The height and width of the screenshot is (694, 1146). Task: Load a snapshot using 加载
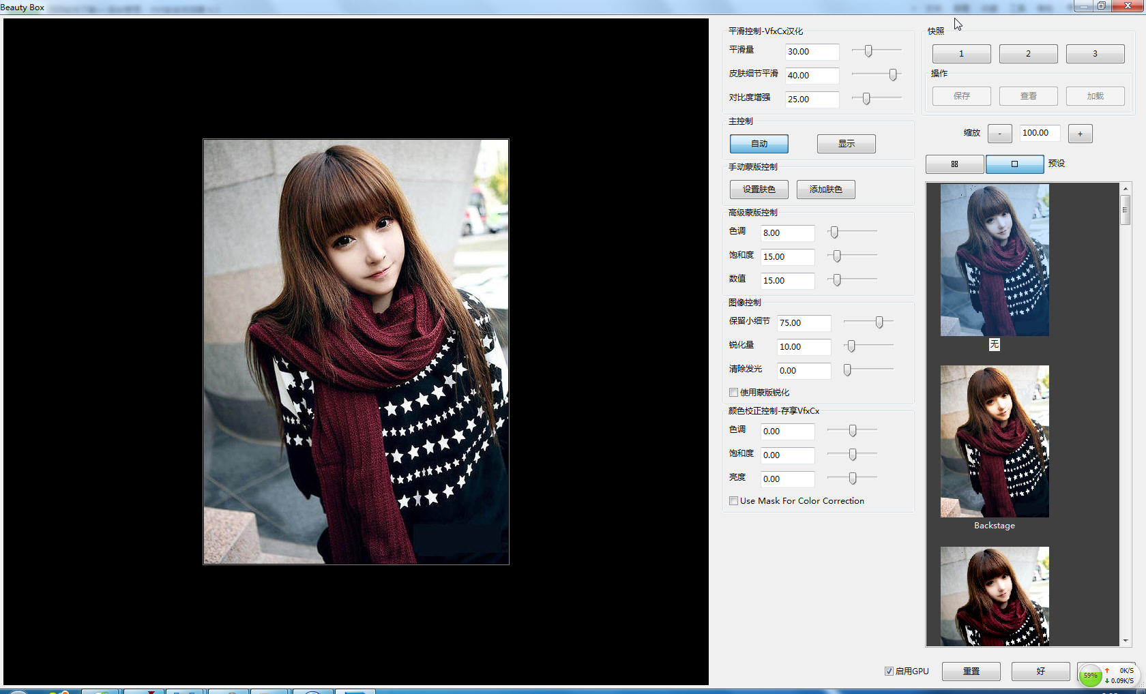1095,95
